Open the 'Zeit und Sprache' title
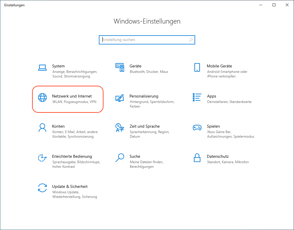 click(144, 126)
